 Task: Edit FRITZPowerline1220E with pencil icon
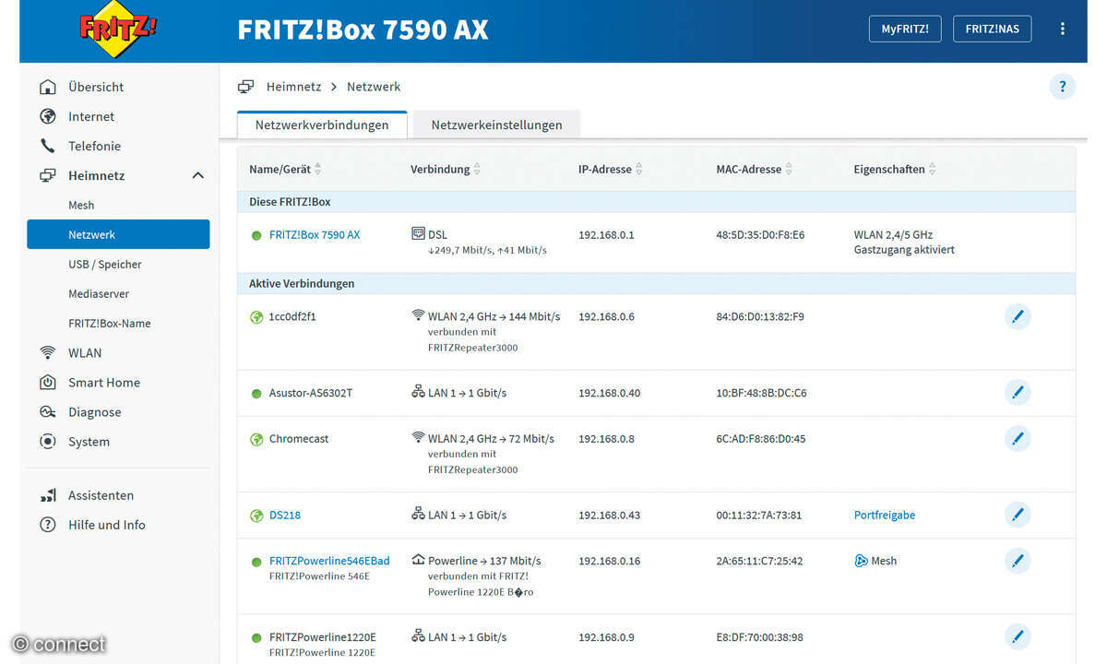[1018, 636]
